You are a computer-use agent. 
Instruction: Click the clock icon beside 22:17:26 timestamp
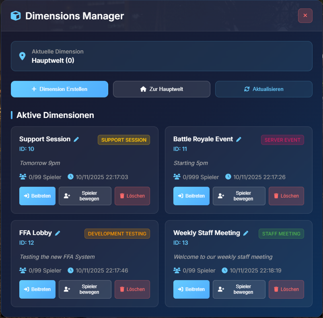click(x=228, y=177)
